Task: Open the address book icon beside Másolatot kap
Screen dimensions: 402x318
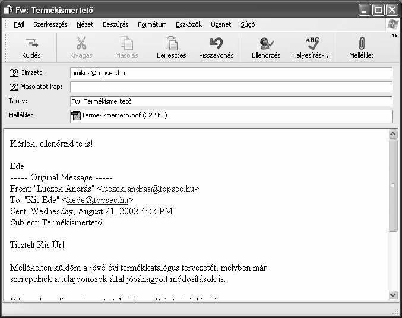Action: click(x=14, y=87)
